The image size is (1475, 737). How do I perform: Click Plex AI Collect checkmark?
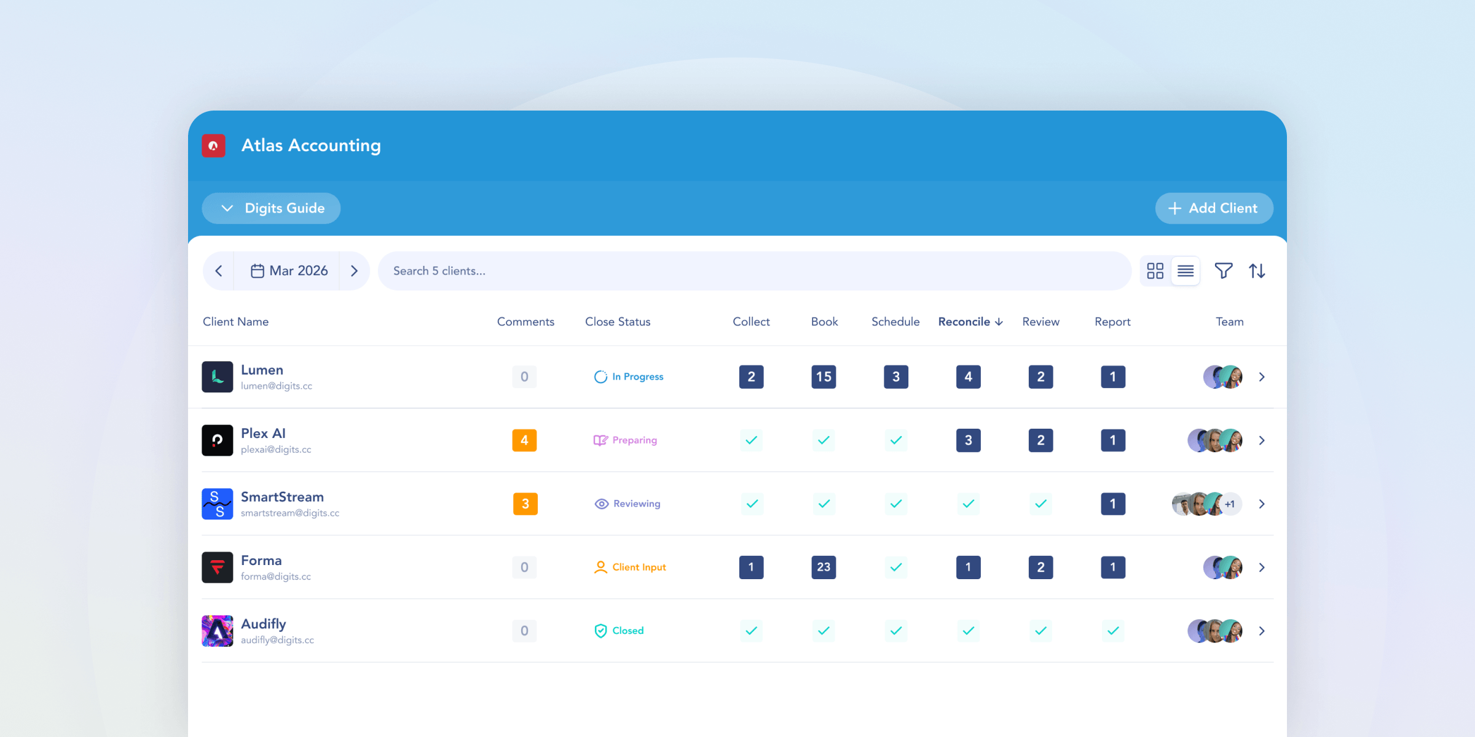[751, 440]
